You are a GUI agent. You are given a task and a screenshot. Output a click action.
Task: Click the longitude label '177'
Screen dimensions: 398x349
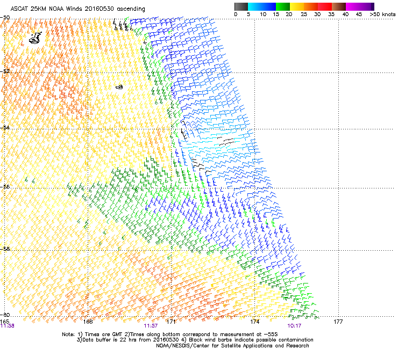click(338, 322)
